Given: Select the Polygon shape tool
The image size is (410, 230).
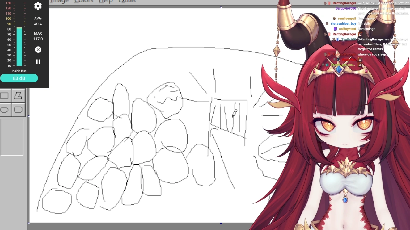Looking at the screenshot, I should tap(18, 96).
